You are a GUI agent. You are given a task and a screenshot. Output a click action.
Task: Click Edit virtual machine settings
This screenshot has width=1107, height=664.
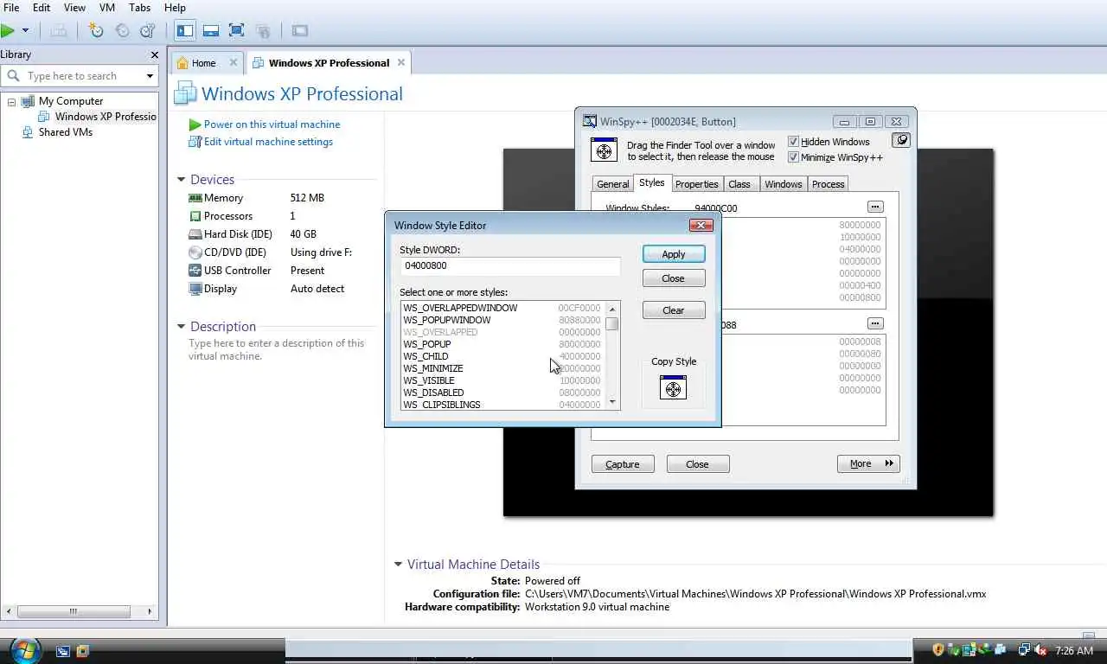268,142
